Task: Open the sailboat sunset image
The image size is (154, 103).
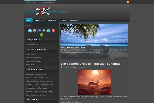Action: pos(94,82)
